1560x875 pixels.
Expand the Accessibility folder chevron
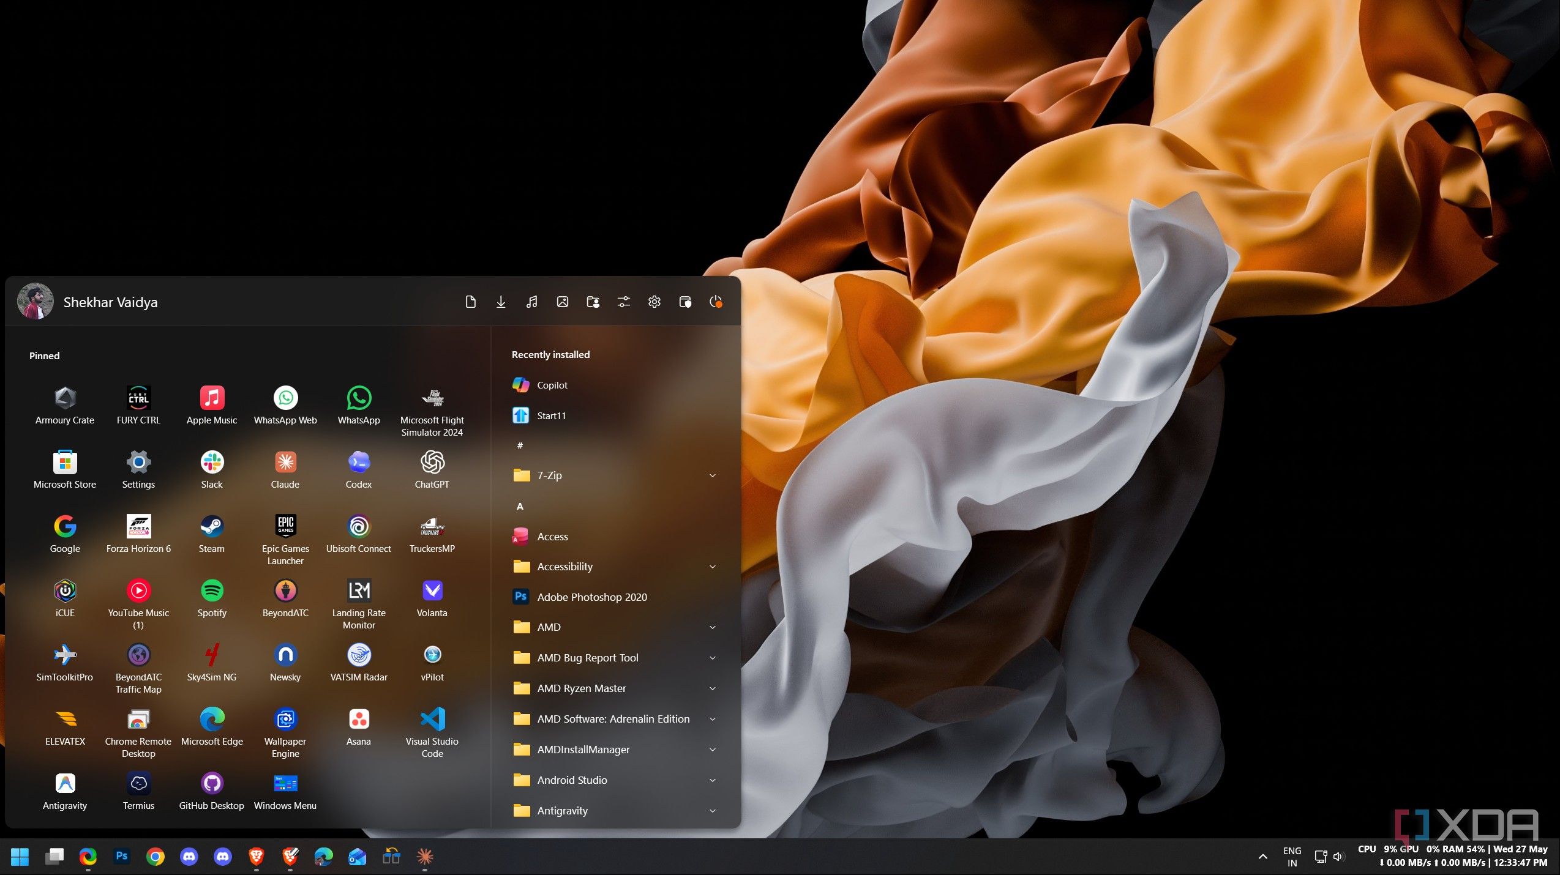click(x=713, y=567)
